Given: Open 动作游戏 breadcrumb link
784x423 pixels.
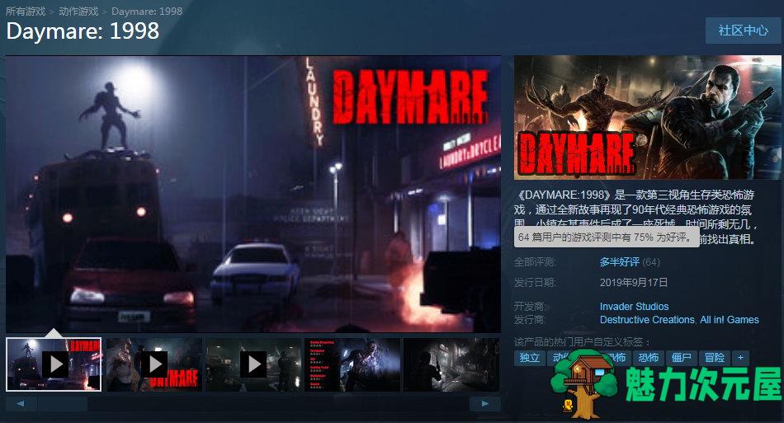Looking at the screenshot, I should (x=78, y=11).
